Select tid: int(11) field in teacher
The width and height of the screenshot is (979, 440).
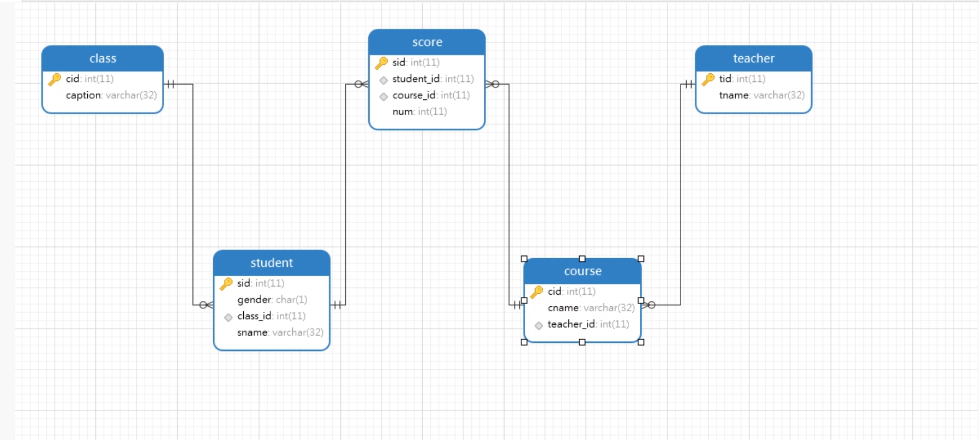tap(742, 79)
